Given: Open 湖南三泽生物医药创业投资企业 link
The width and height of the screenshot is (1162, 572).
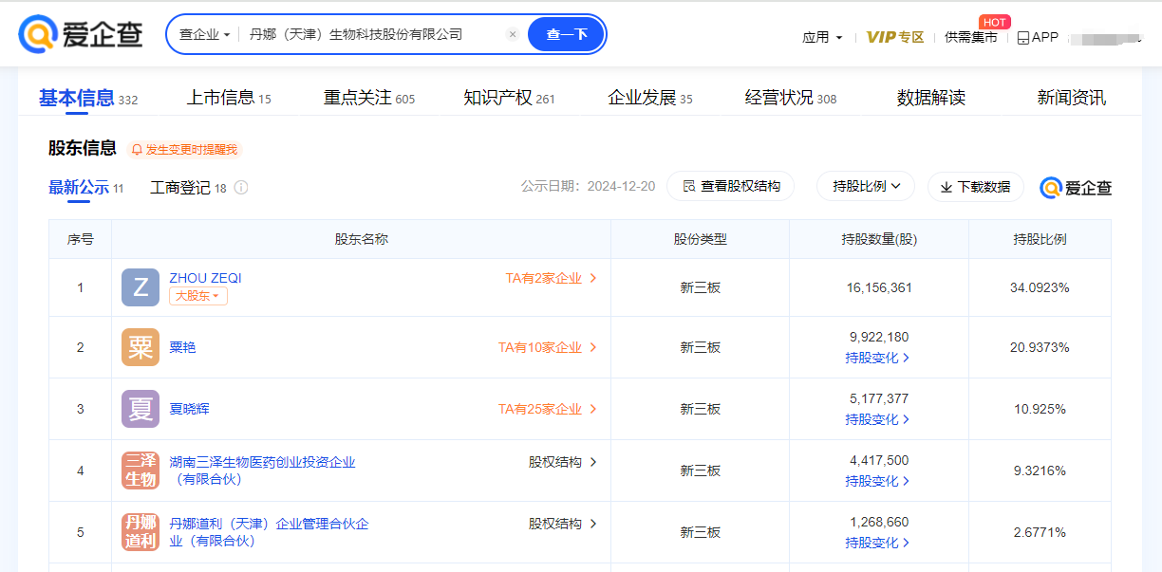Looking at the screenshot, I should (x=262, y=471).
